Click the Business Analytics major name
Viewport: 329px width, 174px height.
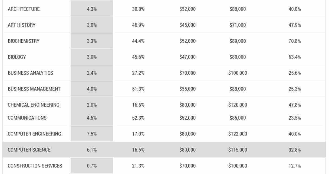(30, 73)
